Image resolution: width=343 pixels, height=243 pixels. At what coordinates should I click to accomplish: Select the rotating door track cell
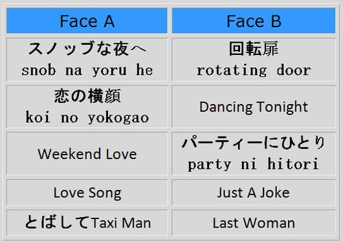(x=254, y=59)
